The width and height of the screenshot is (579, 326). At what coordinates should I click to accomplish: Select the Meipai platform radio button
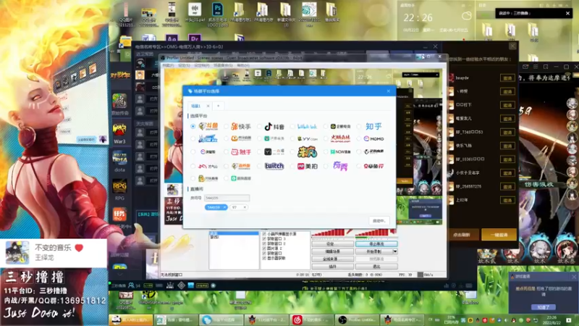(292, 167)
